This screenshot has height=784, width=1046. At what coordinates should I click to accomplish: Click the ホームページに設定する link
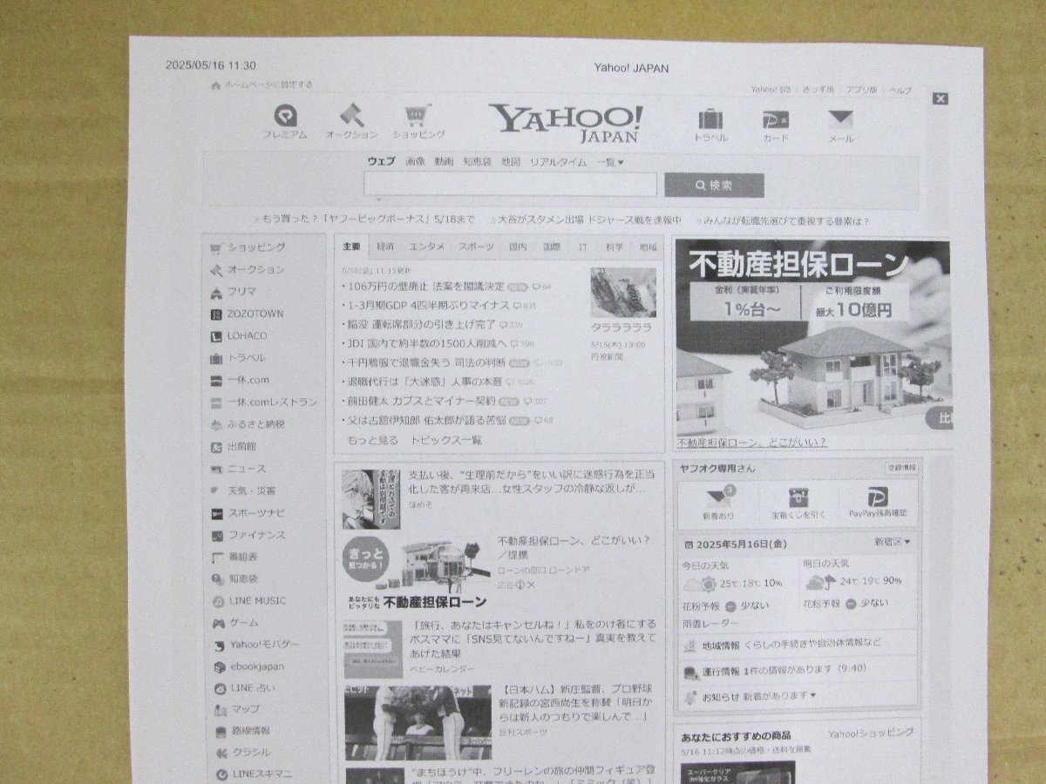click(x=268, y=85)
